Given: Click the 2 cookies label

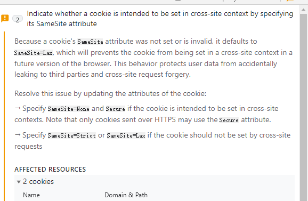Looking at the screenshot, I should tap(38, 182).
